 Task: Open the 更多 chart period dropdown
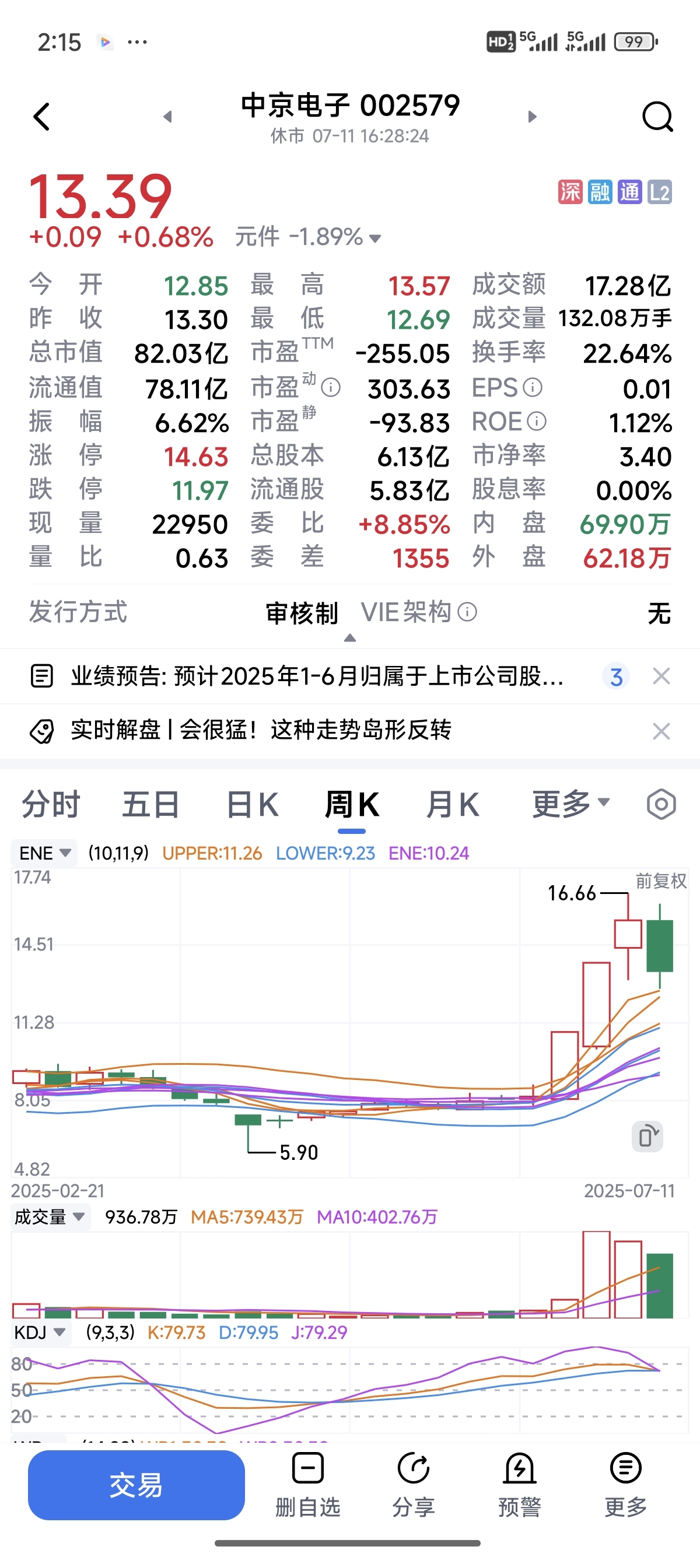570,804
